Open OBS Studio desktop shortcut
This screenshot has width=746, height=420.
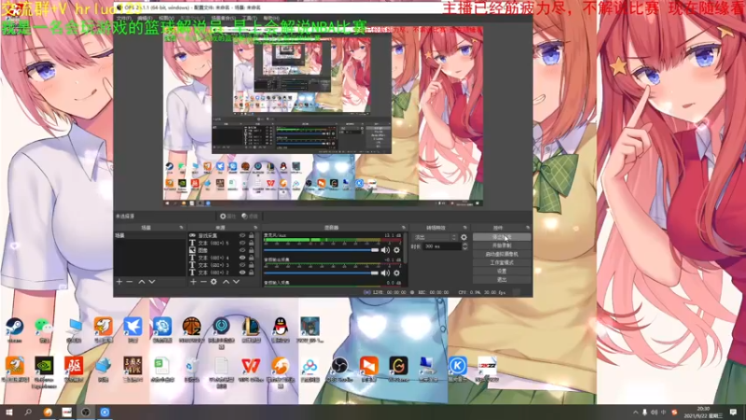click(x=339, y=369)
